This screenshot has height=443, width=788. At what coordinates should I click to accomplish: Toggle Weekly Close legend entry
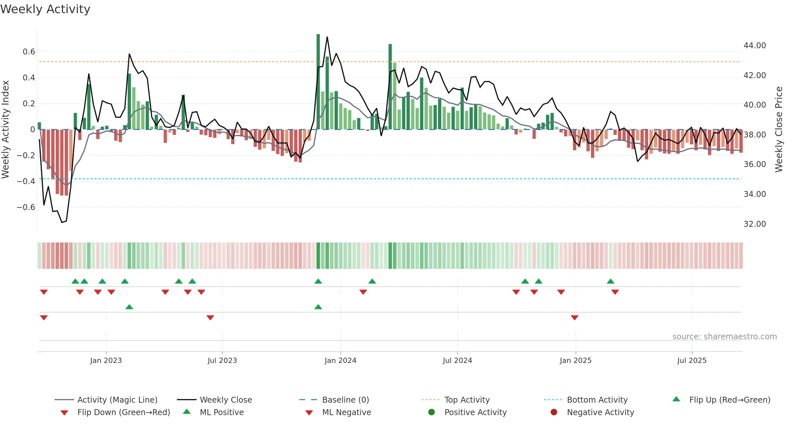coord(214,400)
